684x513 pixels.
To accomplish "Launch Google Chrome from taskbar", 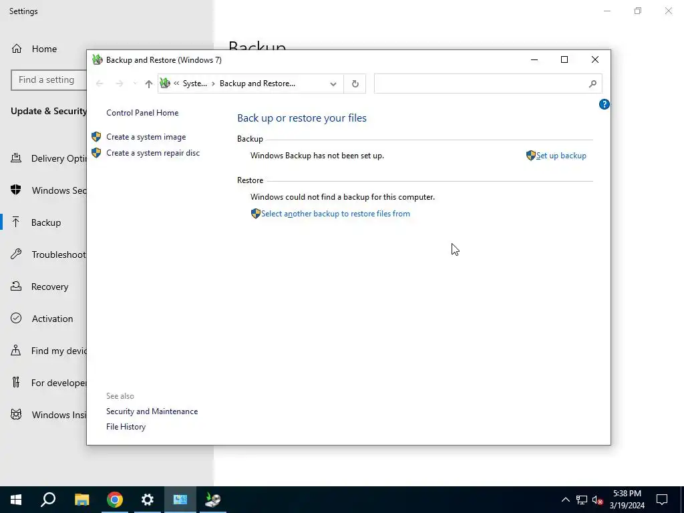I will 115,500.
